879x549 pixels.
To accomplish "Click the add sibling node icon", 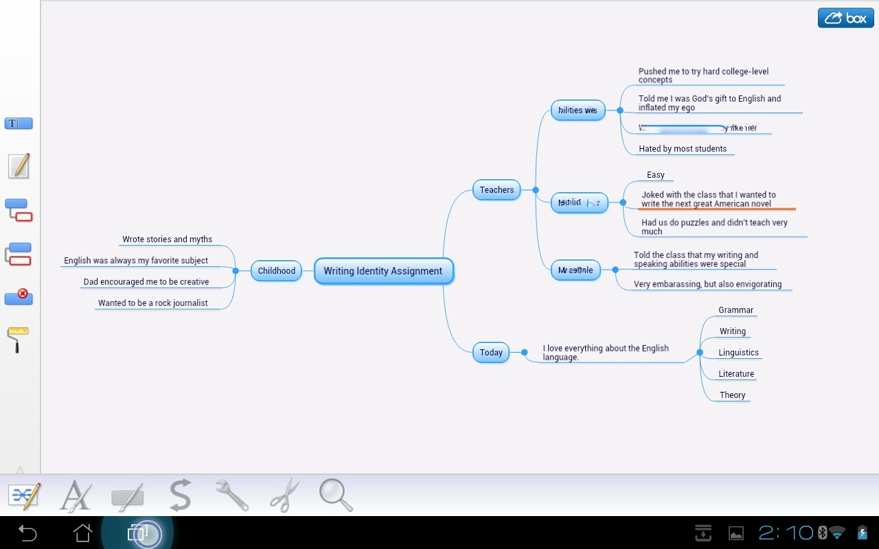I will (x=19, y=254).
